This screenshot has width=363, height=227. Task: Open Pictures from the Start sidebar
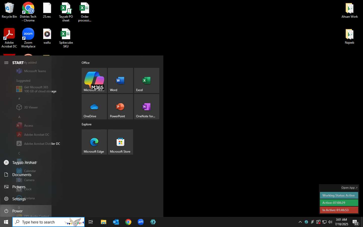pyautogui.click(x=26, y=187)
